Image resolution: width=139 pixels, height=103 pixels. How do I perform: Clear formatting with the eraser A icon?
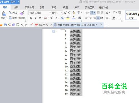pos(74,13)
